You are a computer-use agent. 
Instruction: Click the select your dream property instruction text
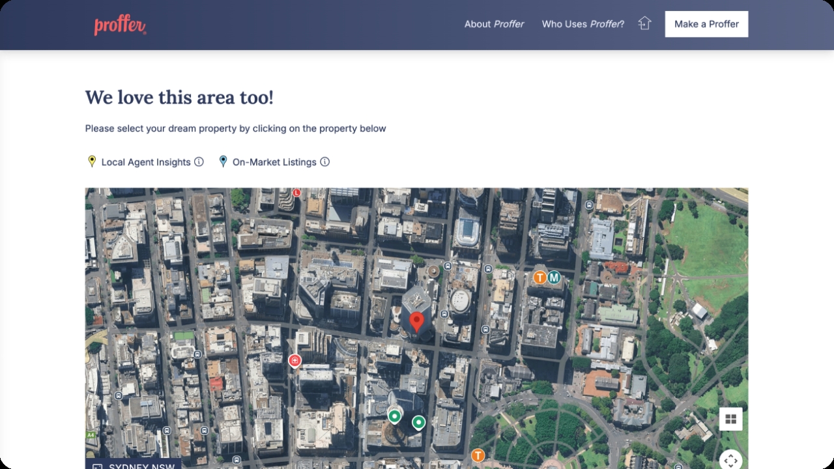(235, 128)
